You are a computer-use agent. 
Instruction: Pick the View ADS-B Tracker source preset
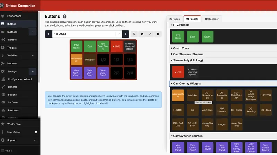(x=266, y=147)
